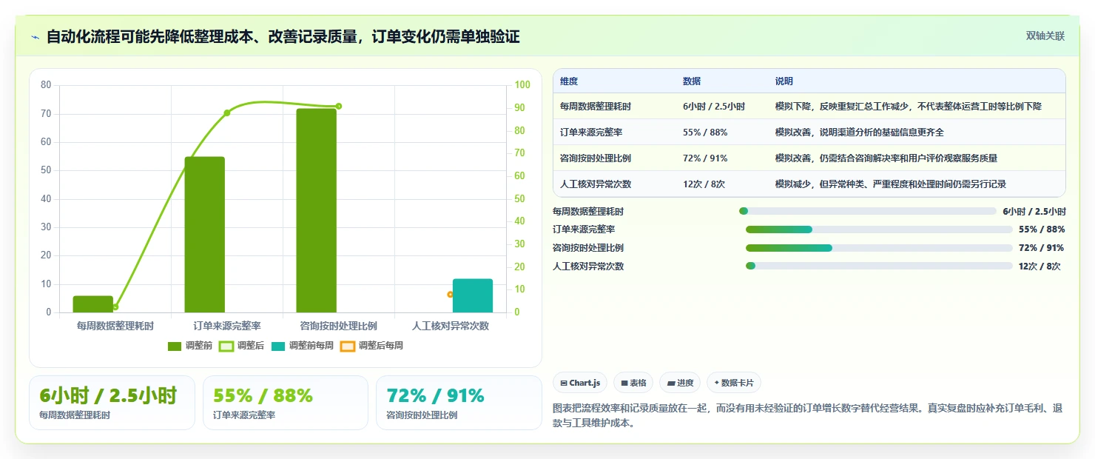This screenshot has width=1095, height=459.
Task: Click the description starting 模拟下降，反映重复汇总
Action: point(909,107)
